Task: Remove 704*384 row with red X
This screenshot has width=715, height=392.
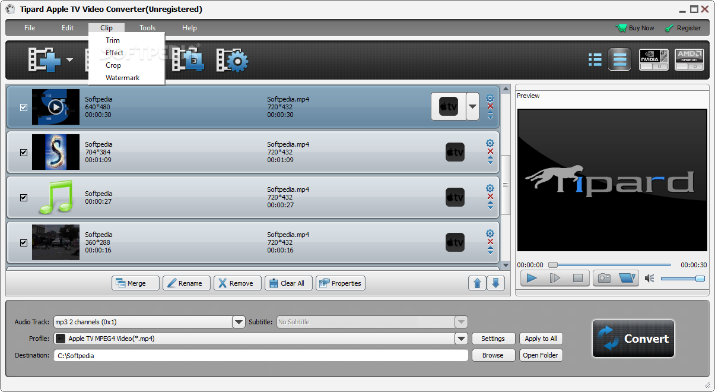Action: click(x=490, y=151)
